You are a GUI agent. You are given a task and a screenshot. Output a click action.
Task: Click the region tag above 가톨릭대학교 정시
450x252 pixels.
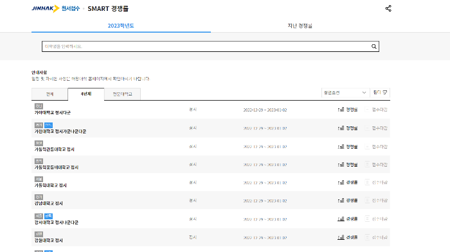pyautogui.click(x=39, y=180)
